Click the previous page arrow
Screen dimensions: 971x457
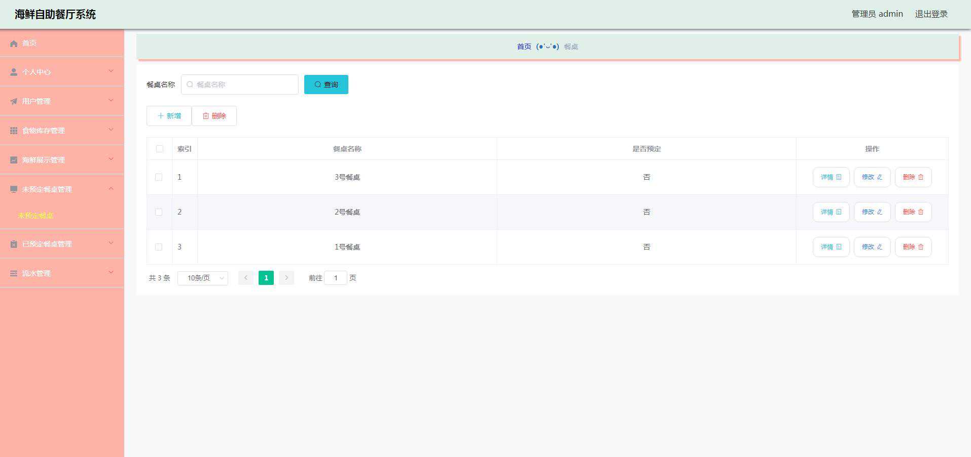(246, 278)
